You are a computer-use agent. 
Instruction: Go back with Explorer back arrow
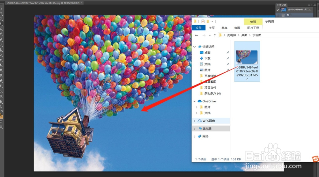[x=196, y=35]
